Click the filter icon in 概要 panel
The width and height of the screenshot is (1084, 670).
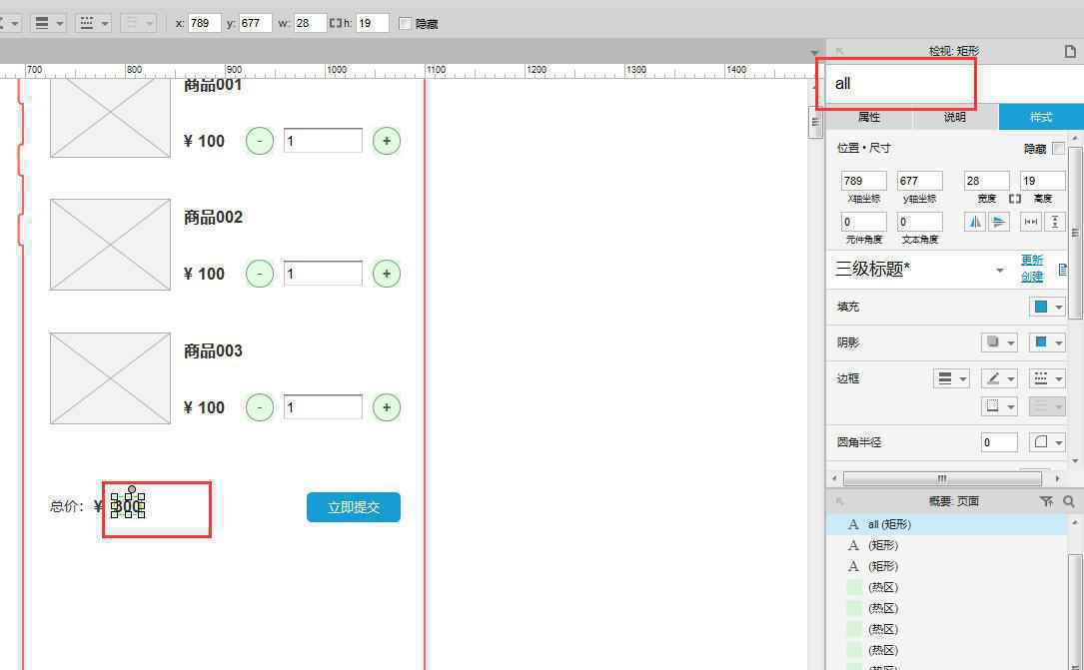pos(1047,501)
